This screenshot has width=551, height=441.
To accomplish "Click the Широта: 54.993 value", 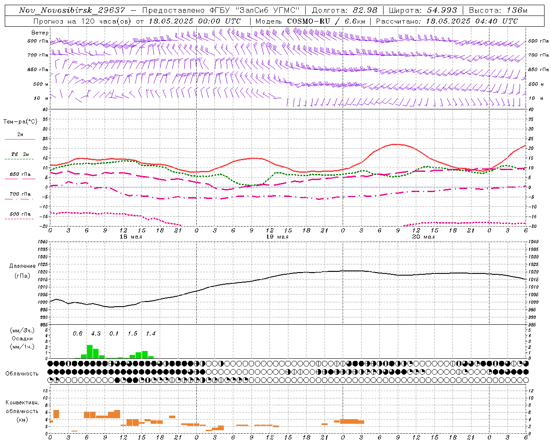I will point(423,10).
